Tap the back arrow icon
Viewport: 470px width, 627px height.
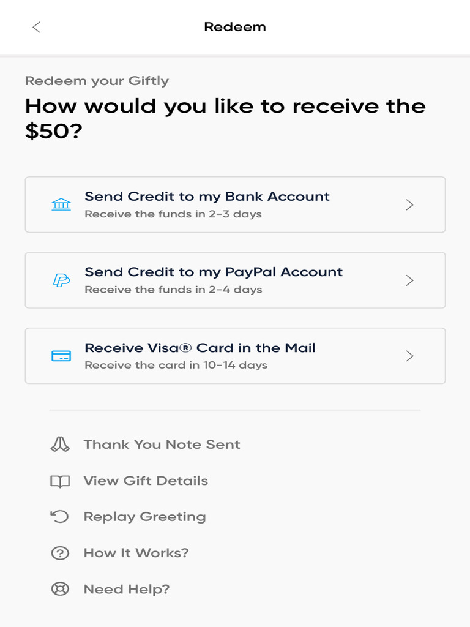[37, 27]
